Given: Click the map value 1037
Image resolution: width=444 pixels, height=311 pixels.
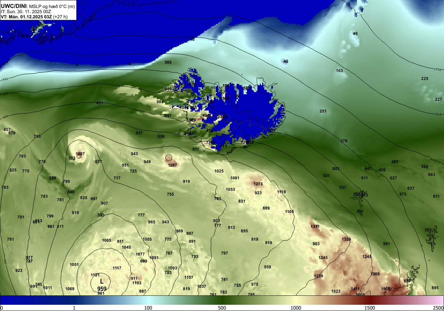Looking at the screenshot, I should pos(202,286).
